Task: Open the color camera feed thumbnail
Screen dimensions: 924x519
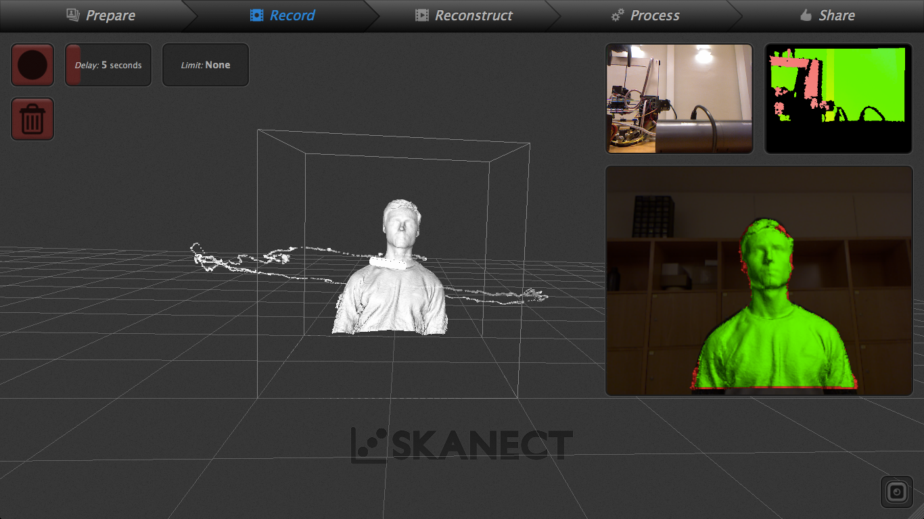Action: [679, 99]
